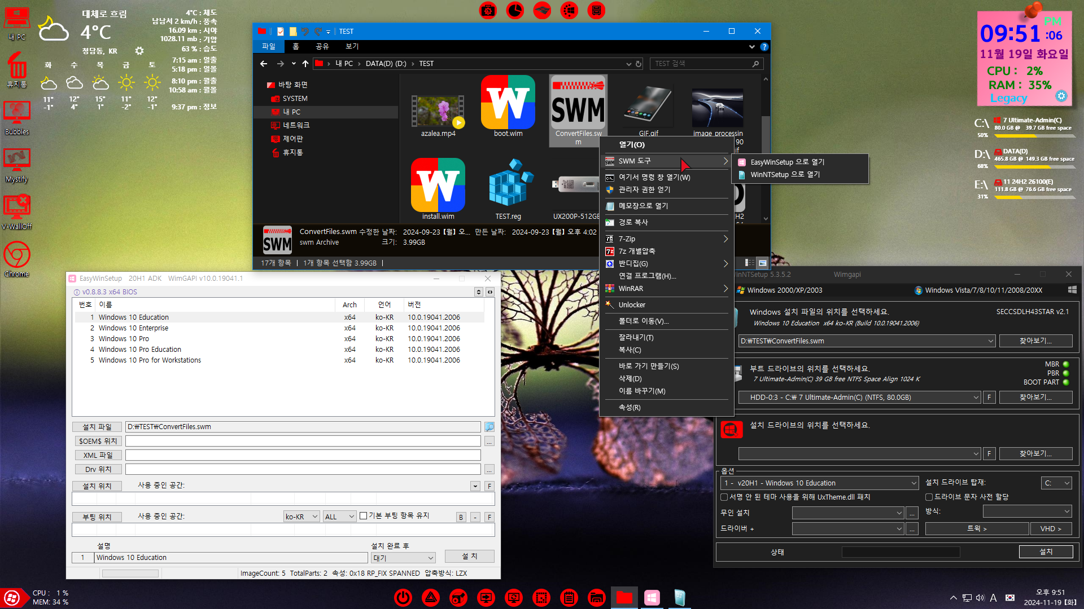Enable 드라이브 문자 사전 할당 checkbox
Screen dimensions: 1084x609
tap(929, 497)
